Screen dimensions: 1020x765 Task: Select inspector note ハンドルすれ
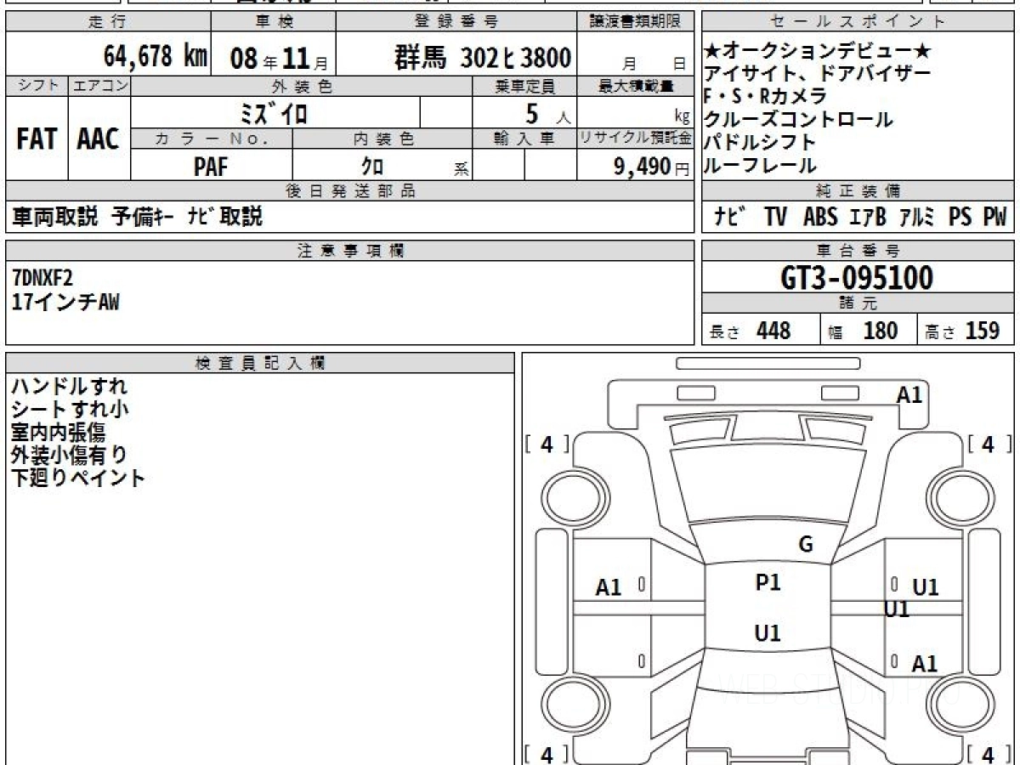pyautogui.click(x=69, y=387)
